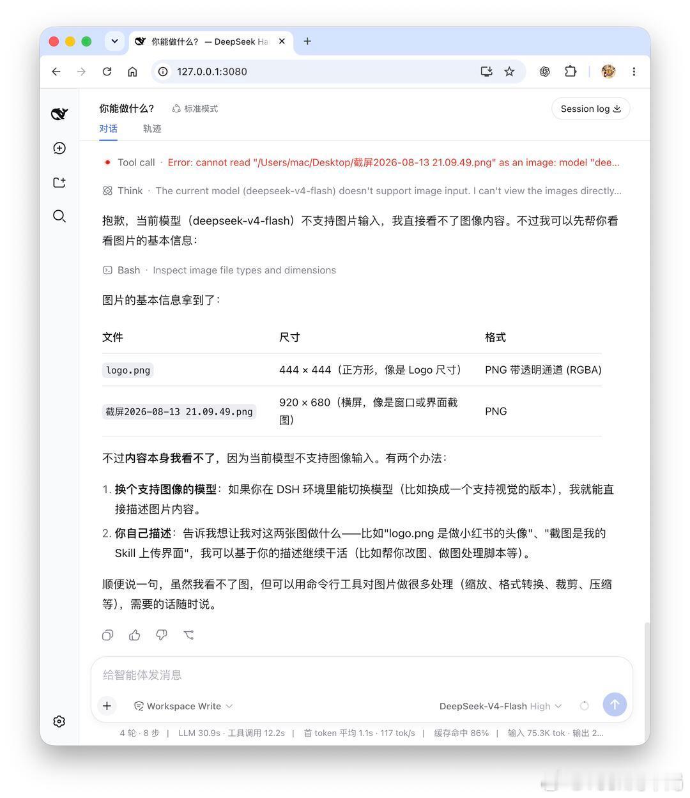Send the message with the arrow button
The width and height of the screenshot is (690, 798).
(615, 705)
